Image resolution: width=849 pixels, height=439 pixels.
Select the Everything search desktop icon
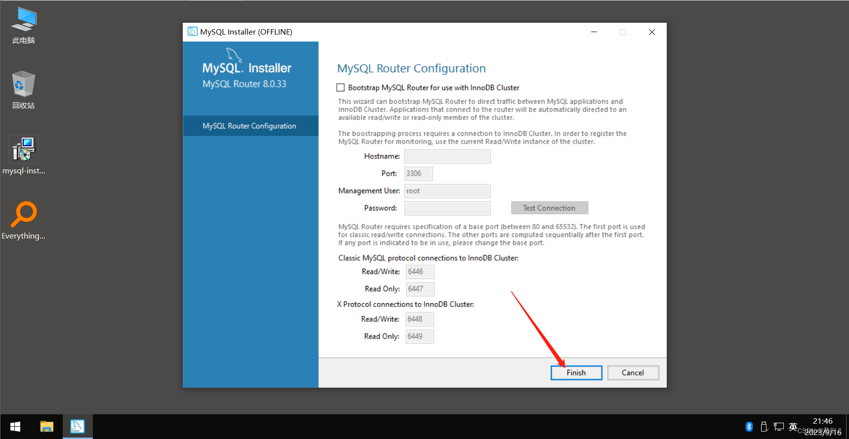pos(24,220)
